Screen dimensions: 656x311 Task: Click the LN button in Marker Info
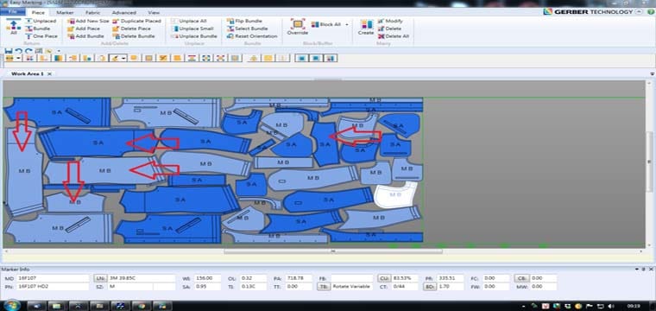pyautogui.click(x=99, y=278)
